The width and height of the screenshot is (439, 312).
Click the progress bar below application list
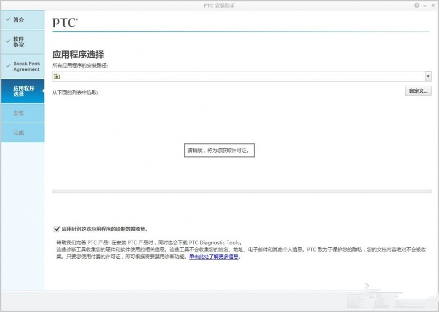pyautogui.click(x=242, y=192)
